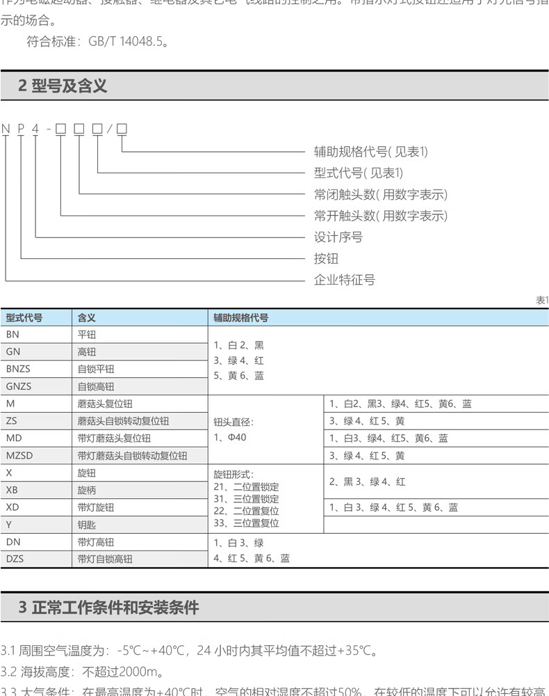549x696 pixels.
Task: Click the '企业特征号' label
Action: [344, 280]
